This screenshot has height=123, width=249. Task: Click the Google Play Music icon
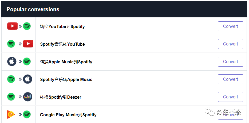point(11,114)
